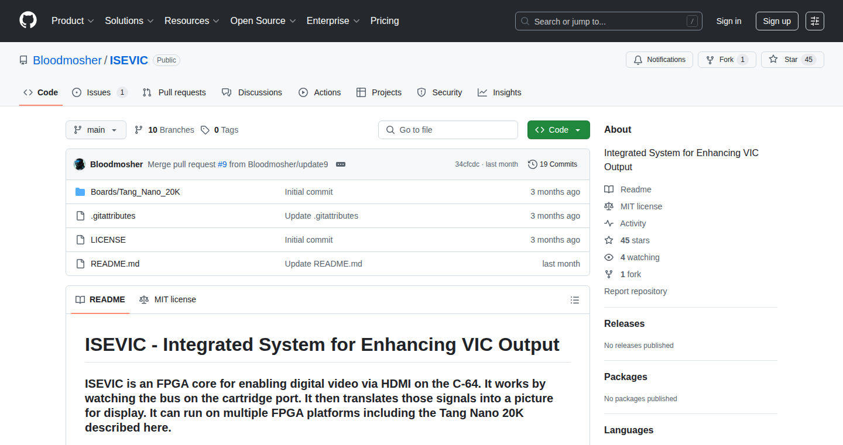Click the accessibility settings icon in header
The image size is (843, 445).
click(814, 21)
